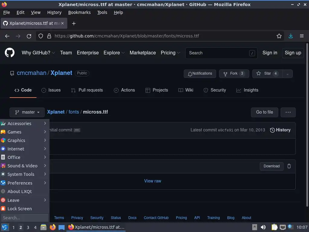
Task: Launch file manager from taskbar quicklaunch
Action: pyautogui.click(x=43, y=227)
